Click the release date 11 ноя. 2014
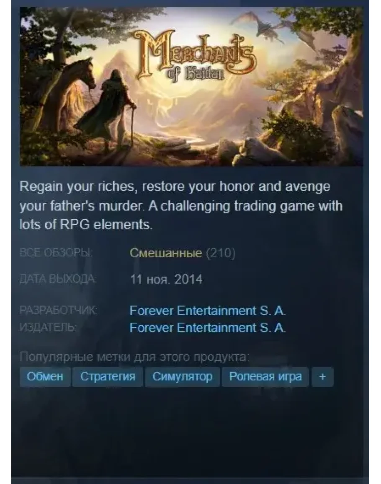381x484 pixels. (x=166, y=280)
